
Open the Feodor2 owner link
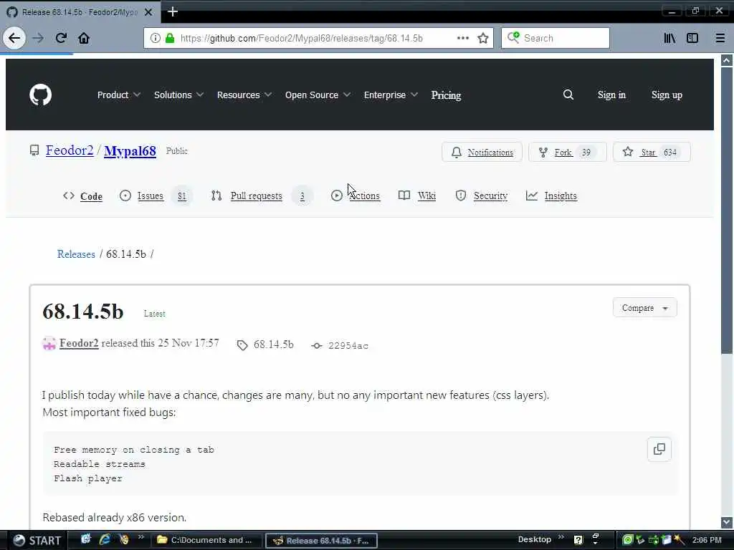[x=70, y=150]
